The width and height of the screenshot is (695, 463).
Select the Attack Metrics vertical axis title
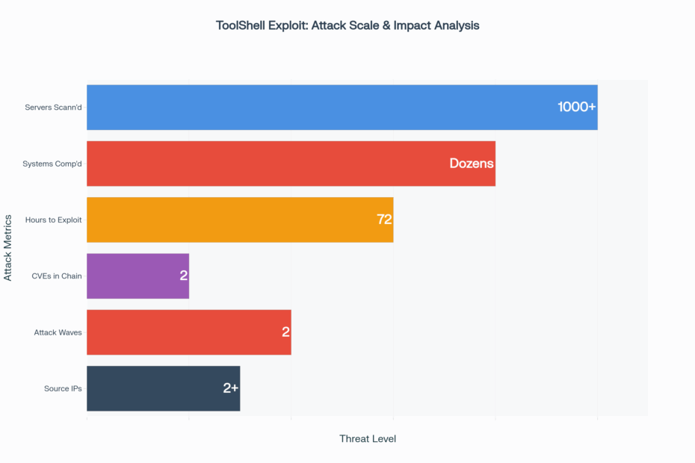[8, 248]
